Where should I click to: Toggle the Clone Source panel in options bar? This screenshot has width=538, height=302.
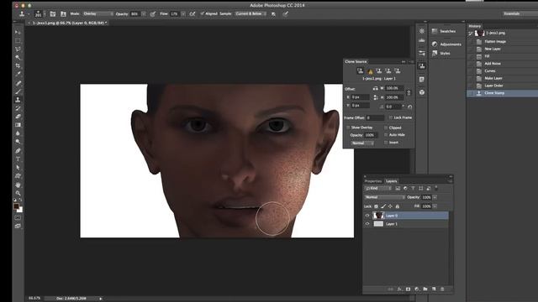point(63,14)
